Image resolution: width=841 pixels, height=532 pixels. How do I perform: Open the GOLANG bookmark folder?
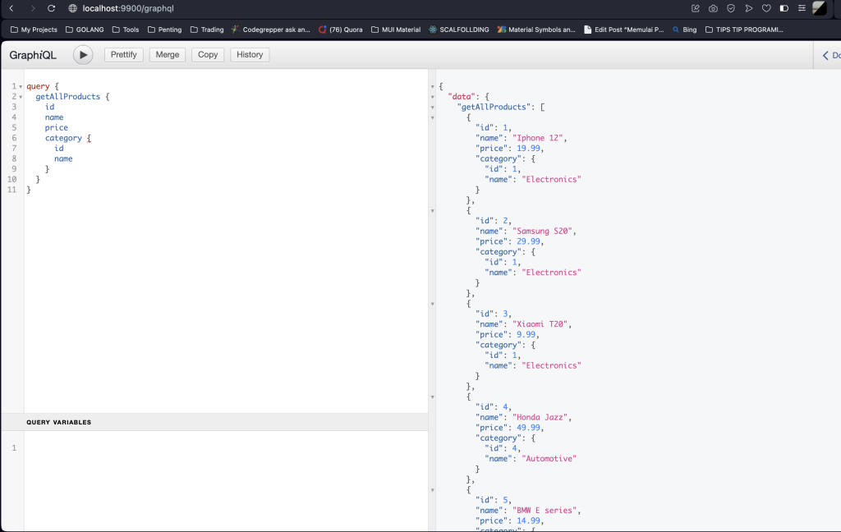[x=85, y=30]
